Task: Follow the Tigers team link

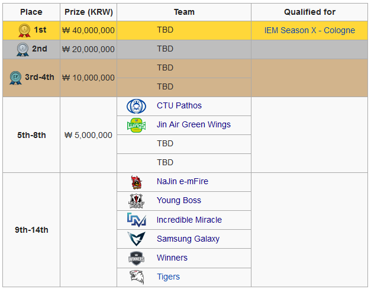Action: point(168,277)
